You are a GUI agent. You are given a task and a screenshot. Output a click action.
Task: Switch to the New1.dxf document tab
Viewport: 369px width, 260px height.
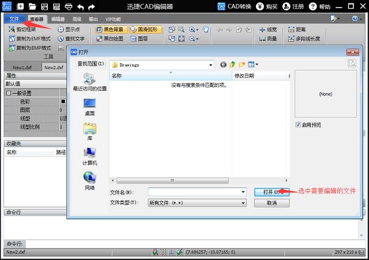(22, 67)
